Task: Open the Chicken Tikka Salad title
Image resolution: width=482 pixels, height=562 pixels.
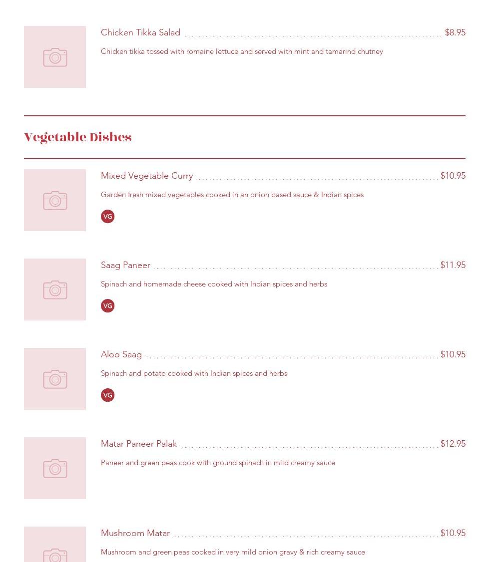Action: click(x=140, y=32)
